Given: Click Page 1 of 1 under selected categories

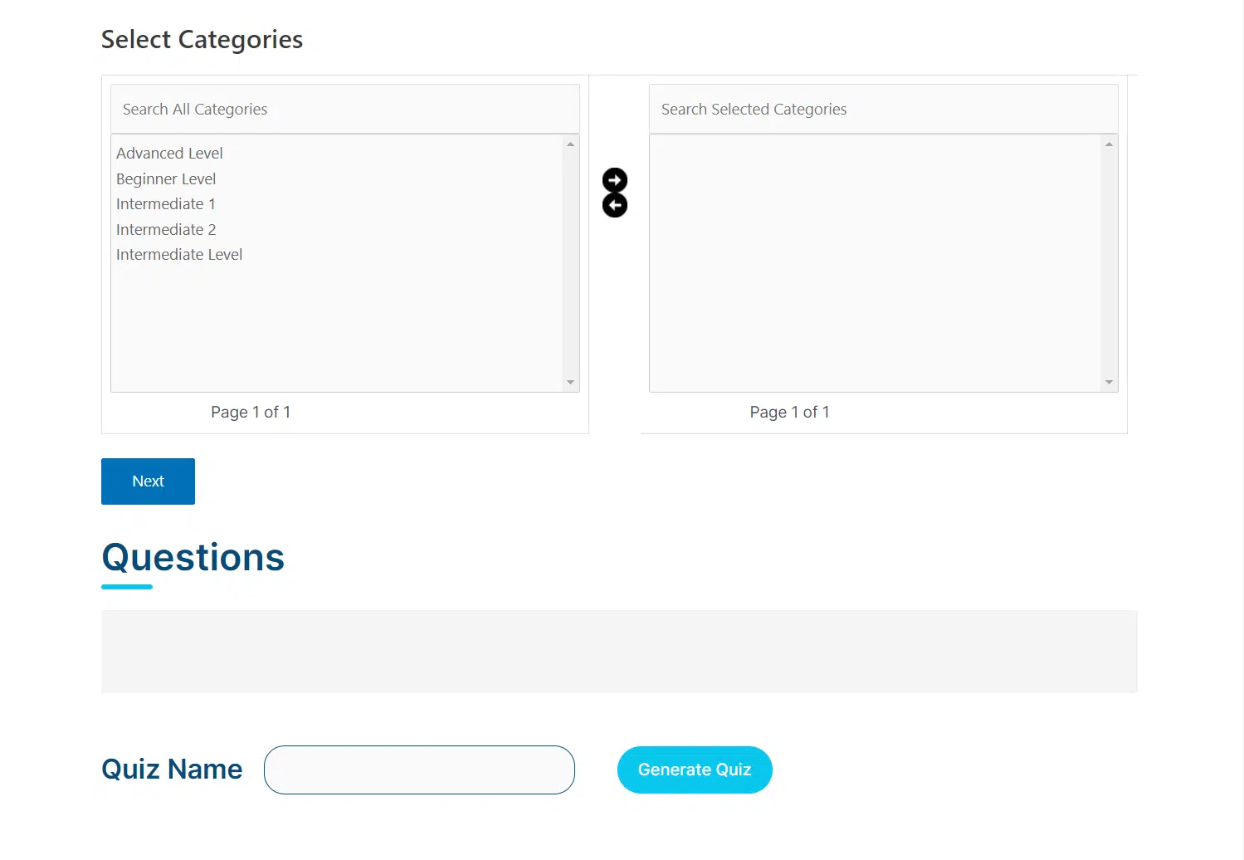Looking at the screenshot, I should click(x=789, y=413).
